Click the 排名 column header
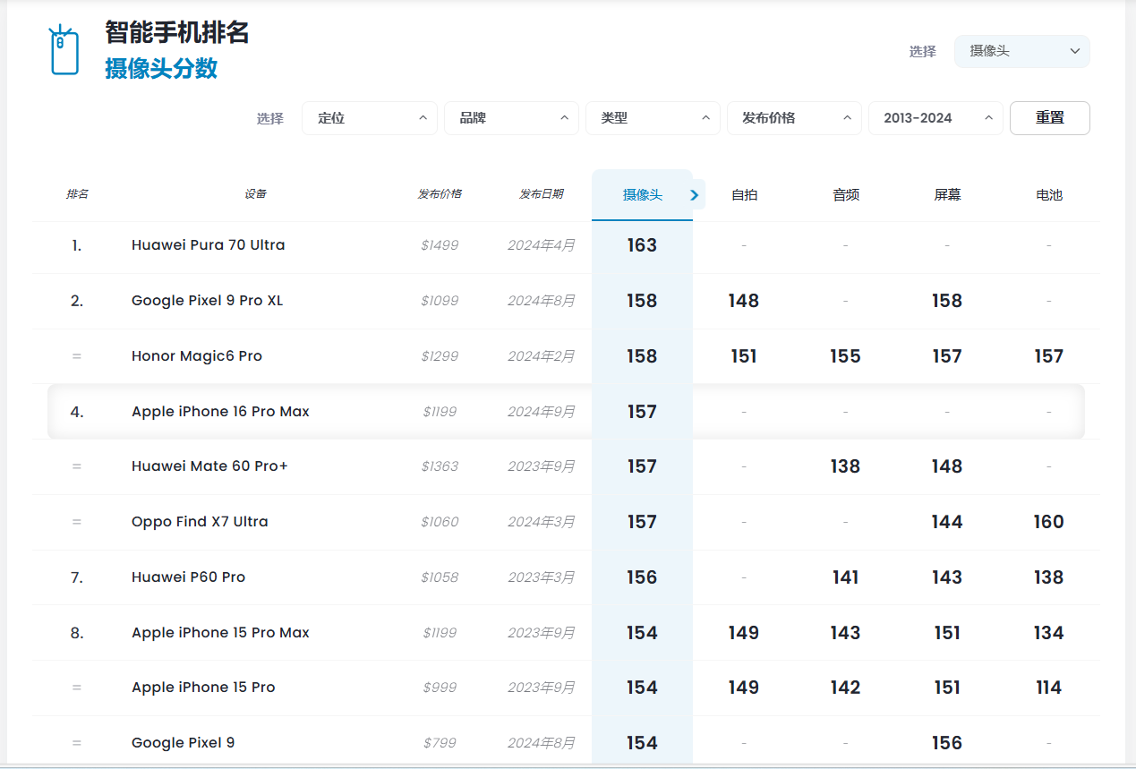1136x769 pixels. [x=77, y=194]
